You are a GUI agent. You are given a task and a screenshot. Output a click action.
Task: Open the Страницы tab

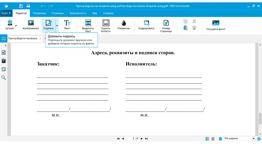click(x=58, y=13)
